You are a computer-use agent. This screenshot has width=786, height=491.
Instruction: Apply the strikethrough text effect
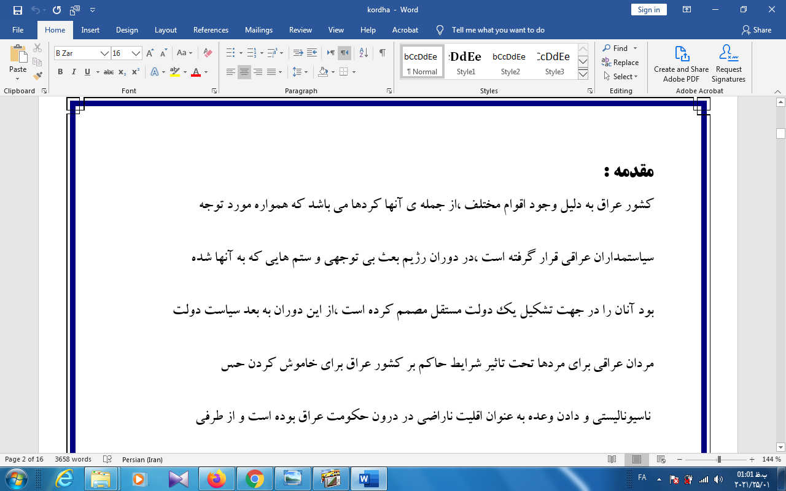click(109, 72)
